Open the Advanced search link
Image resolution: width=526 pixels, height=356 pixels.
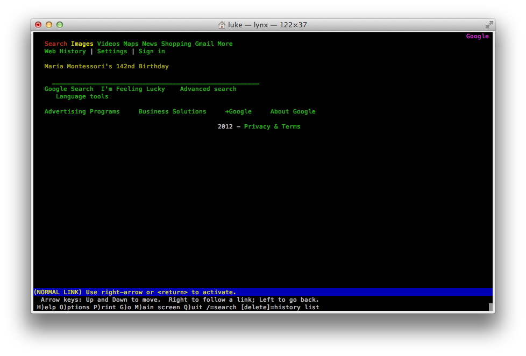click(208, 89)
